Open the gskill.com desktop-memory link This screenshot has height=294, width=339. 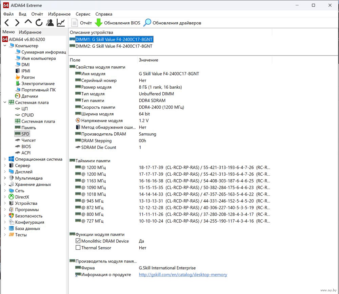tap(183, 275)
